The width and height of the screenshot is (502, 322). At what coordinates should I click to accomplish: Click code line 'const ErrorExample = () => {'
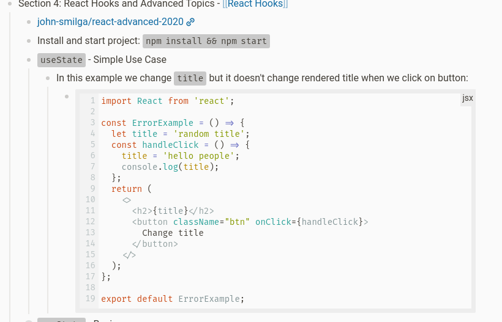(x=173, y=123)
